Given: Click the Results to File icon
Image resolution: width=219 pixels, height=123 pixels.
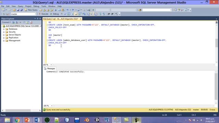Looking at the screenshot, I should 96,14.
